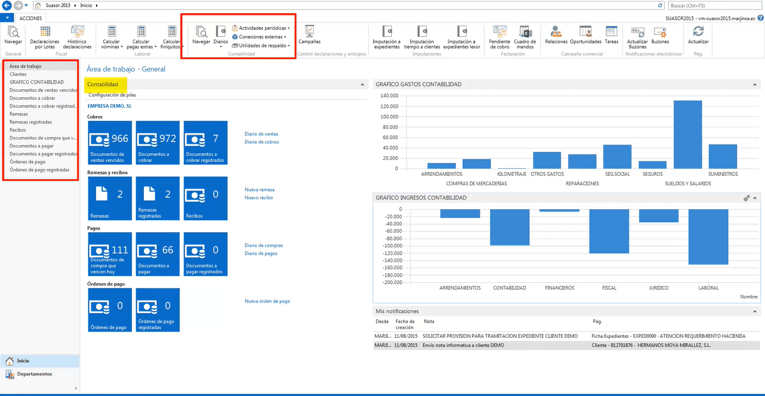The width and height of the screenshot is (765, 396).
Task: Select GRAFICO CONTABILIDAD in the navigation pane
Action: point(37,82)
